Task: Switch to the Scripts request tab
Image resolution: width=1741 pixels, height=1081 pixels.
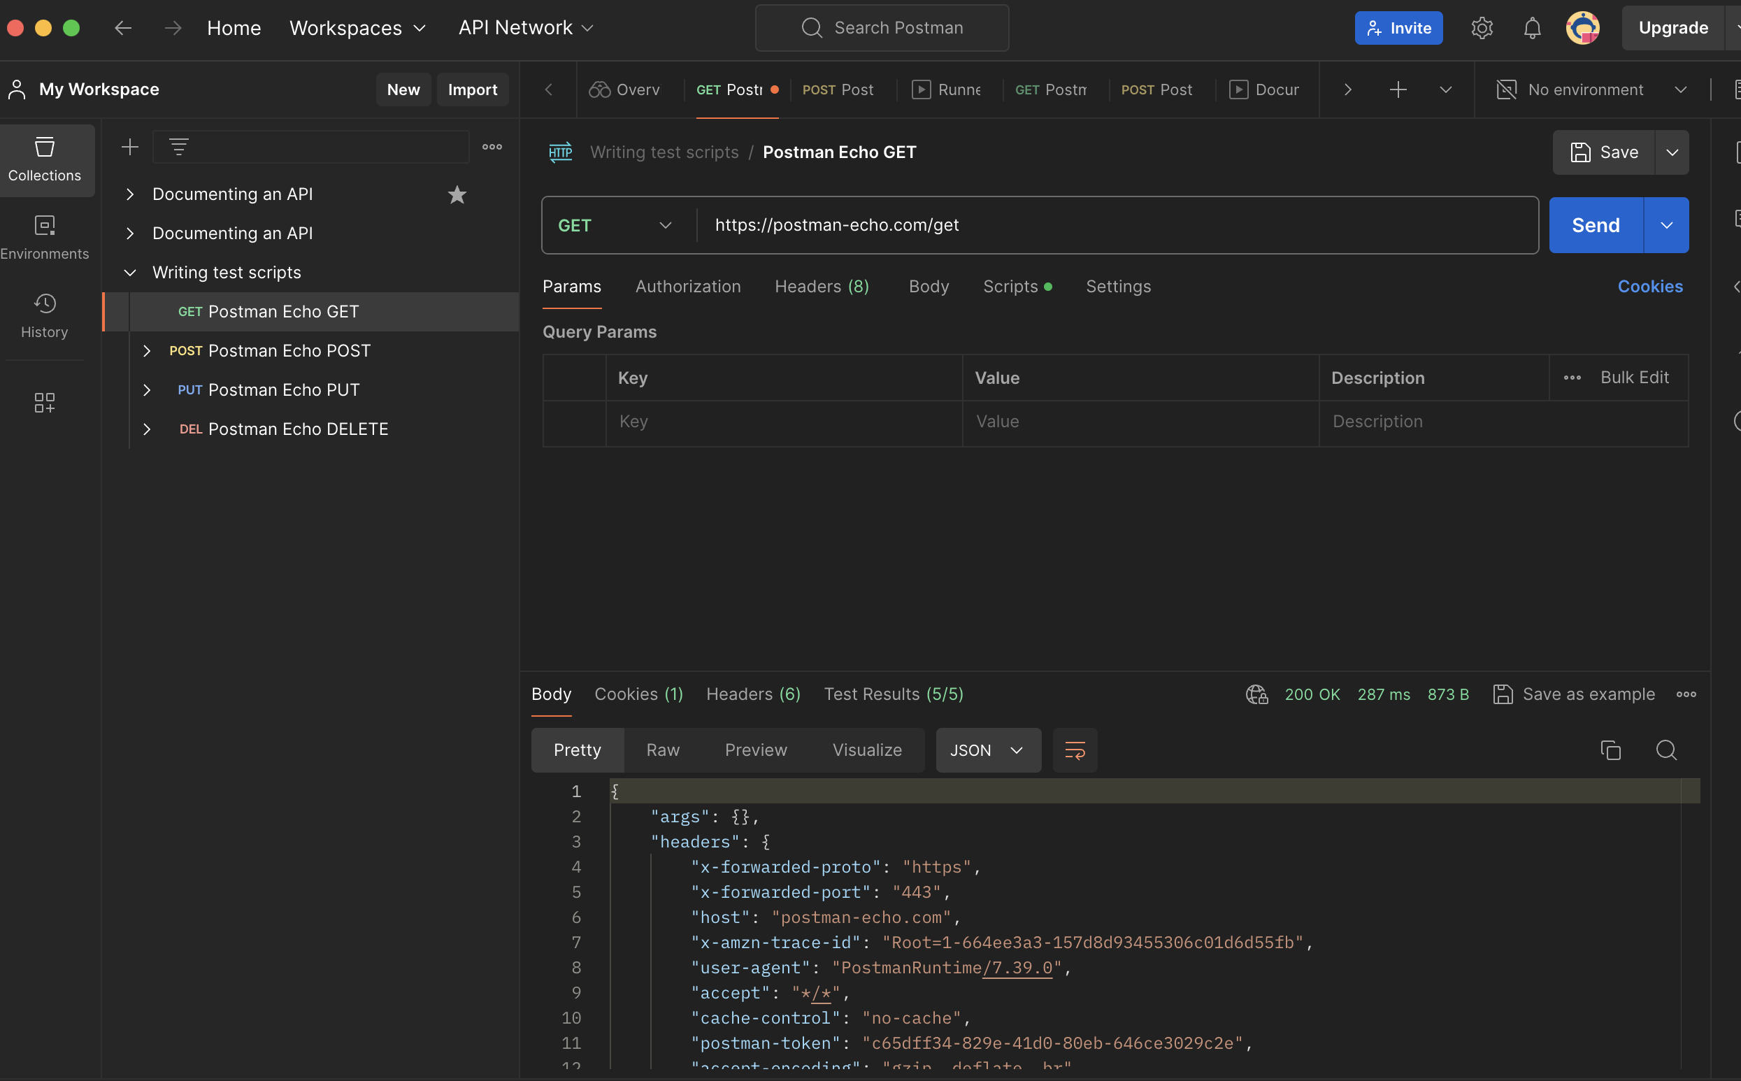Action: 1010,287
